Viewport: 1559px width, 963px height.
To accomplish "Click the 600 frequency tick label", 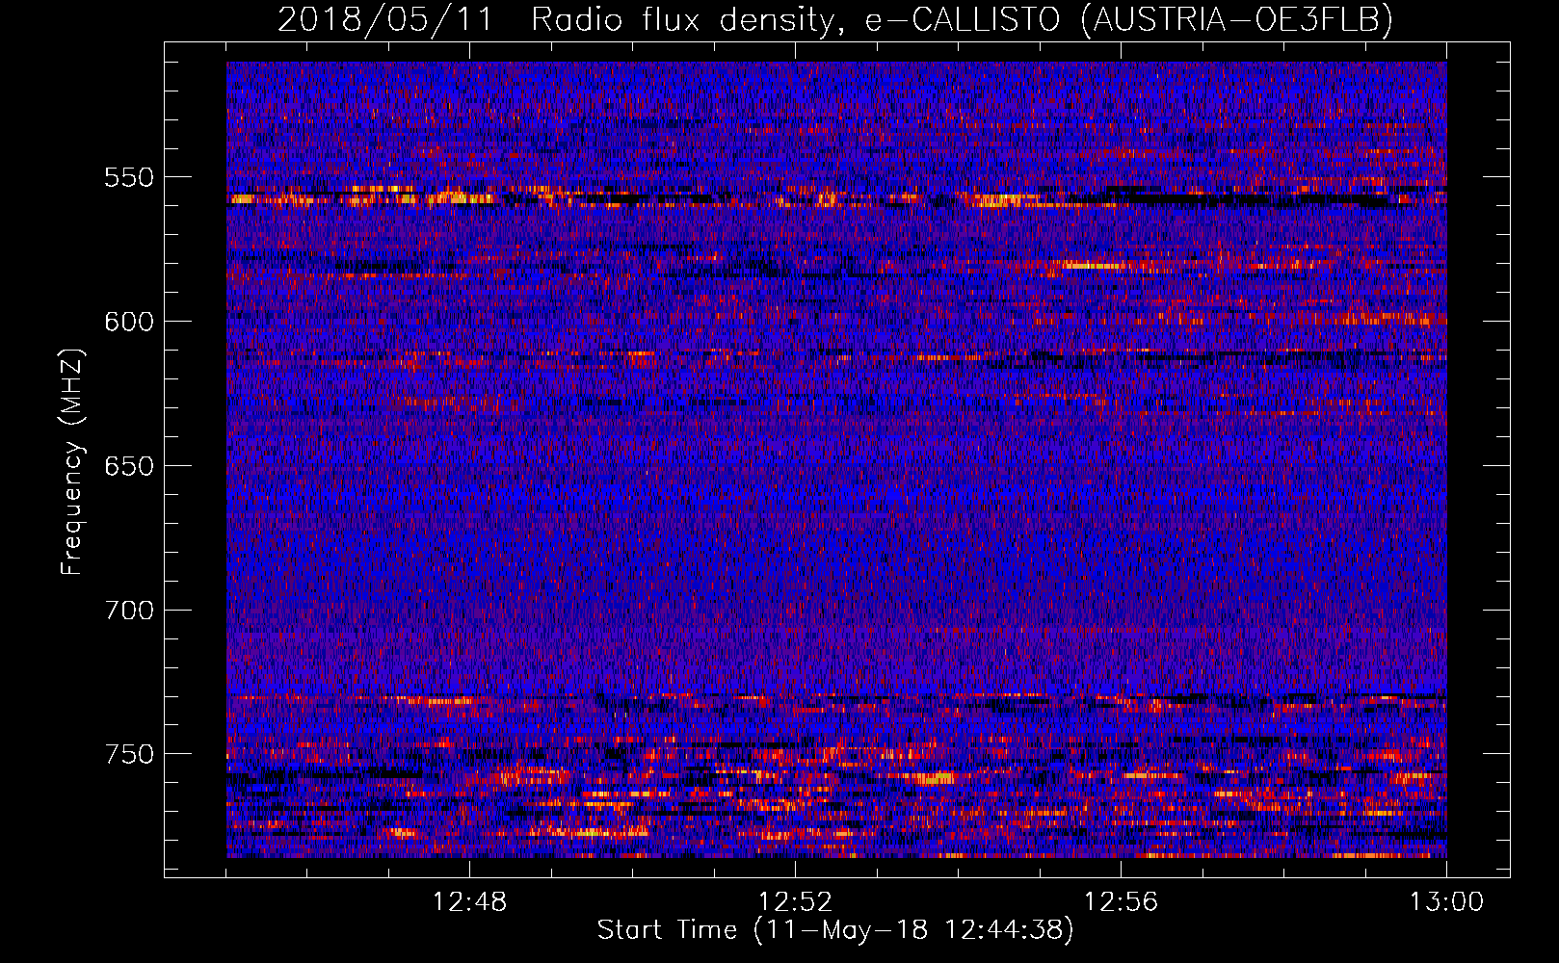I will (x=129, y=322).
